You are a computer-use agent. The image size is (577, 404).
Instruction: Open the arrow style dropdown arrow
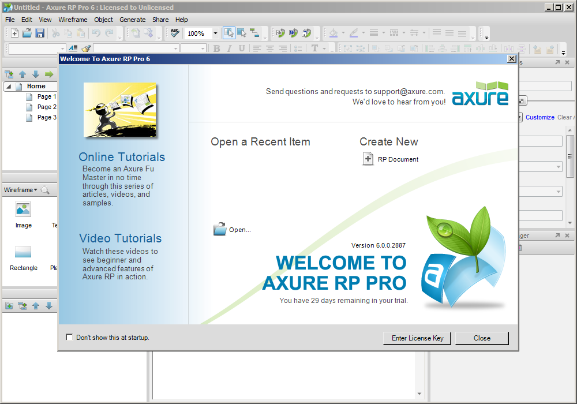click(x=424, y=33)
